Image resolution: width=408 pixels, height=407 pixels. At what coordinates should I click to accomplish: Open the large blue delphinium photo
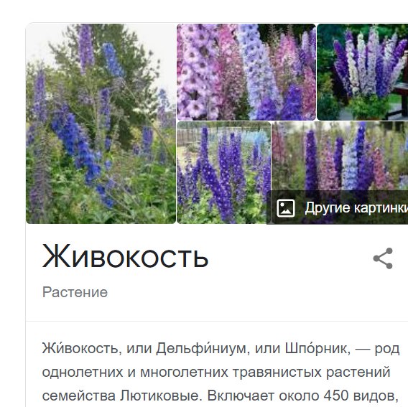tap(101, 123)
